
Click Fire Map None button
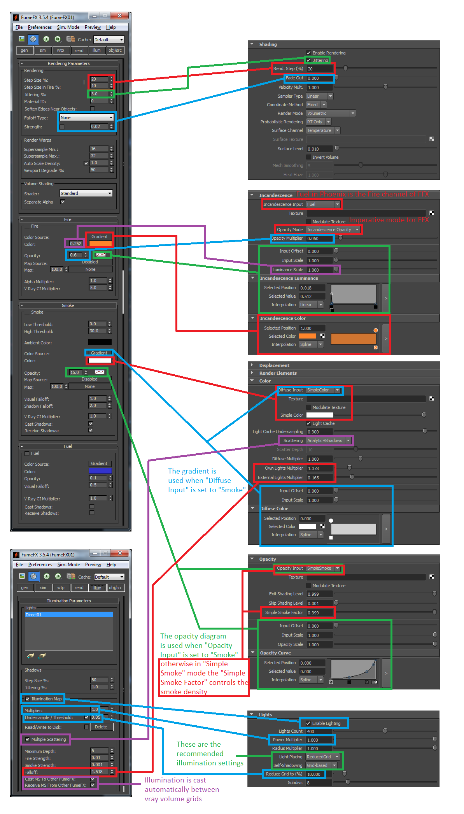(91, 269)
